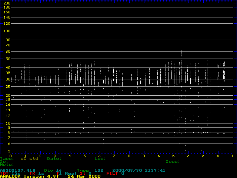The height and width of the screenshot is (178, 237).
Task: Click the 16 frequency axis label
Action: click(8, 105)
